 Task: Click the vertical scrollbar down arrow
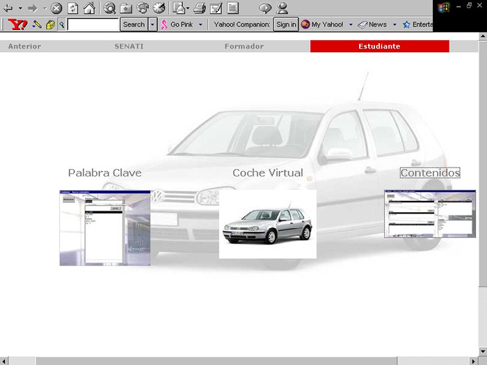pyautogui.click(x=483, y=352)
